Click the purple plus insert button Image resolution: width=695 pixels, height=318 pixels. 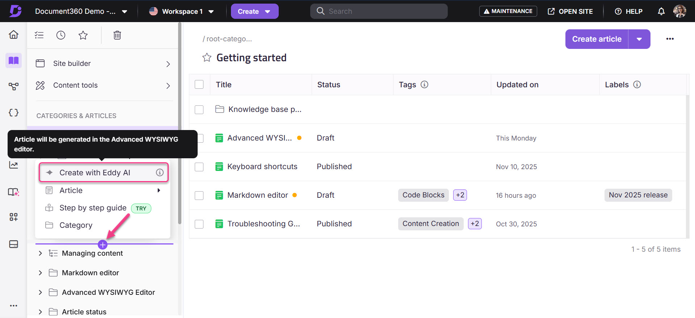[103, 245]
